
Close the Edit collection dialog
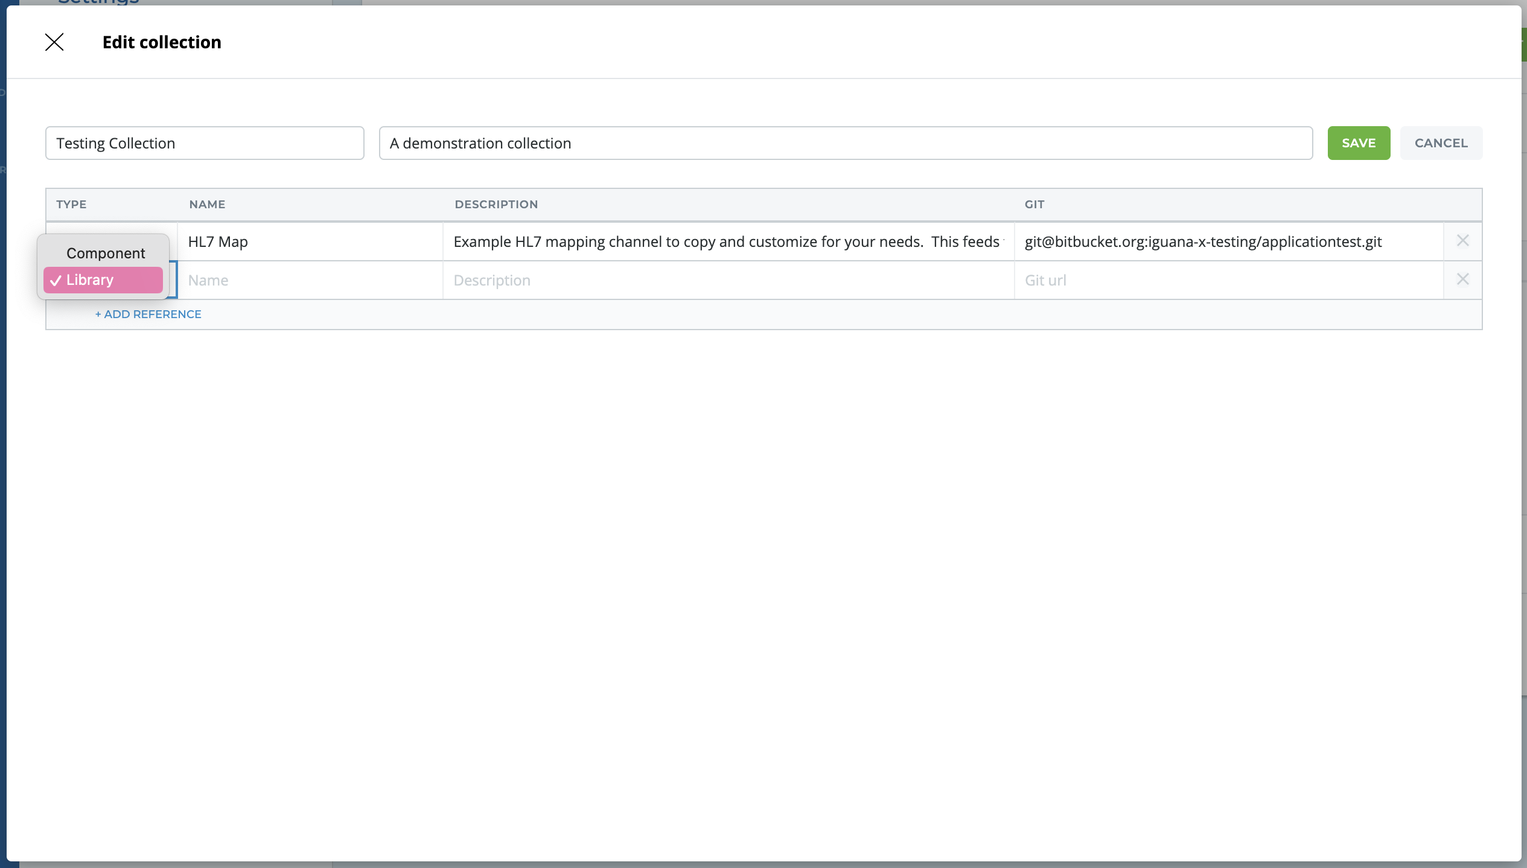tap(54, 42)
